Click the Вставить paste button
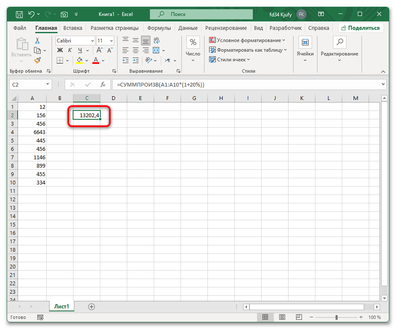 click(x=21, y=50)
